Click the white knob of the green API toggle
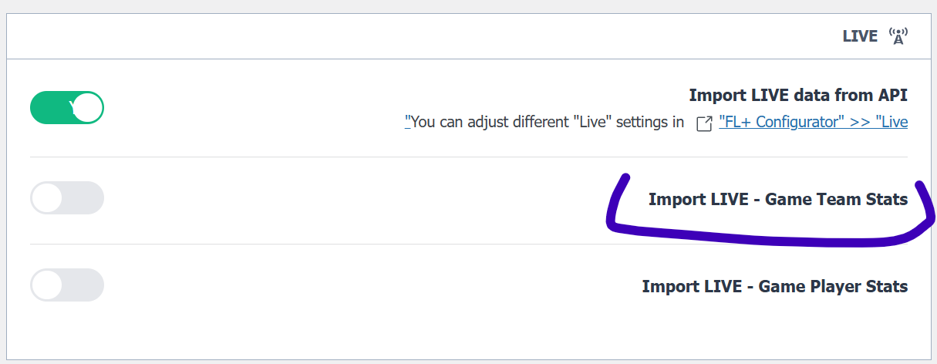937x364 pixels. pos(88,107)
